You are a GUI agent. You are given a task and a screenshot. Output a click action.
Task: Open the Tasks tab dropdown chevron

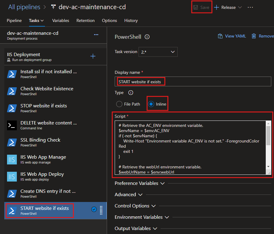point(42,20)
